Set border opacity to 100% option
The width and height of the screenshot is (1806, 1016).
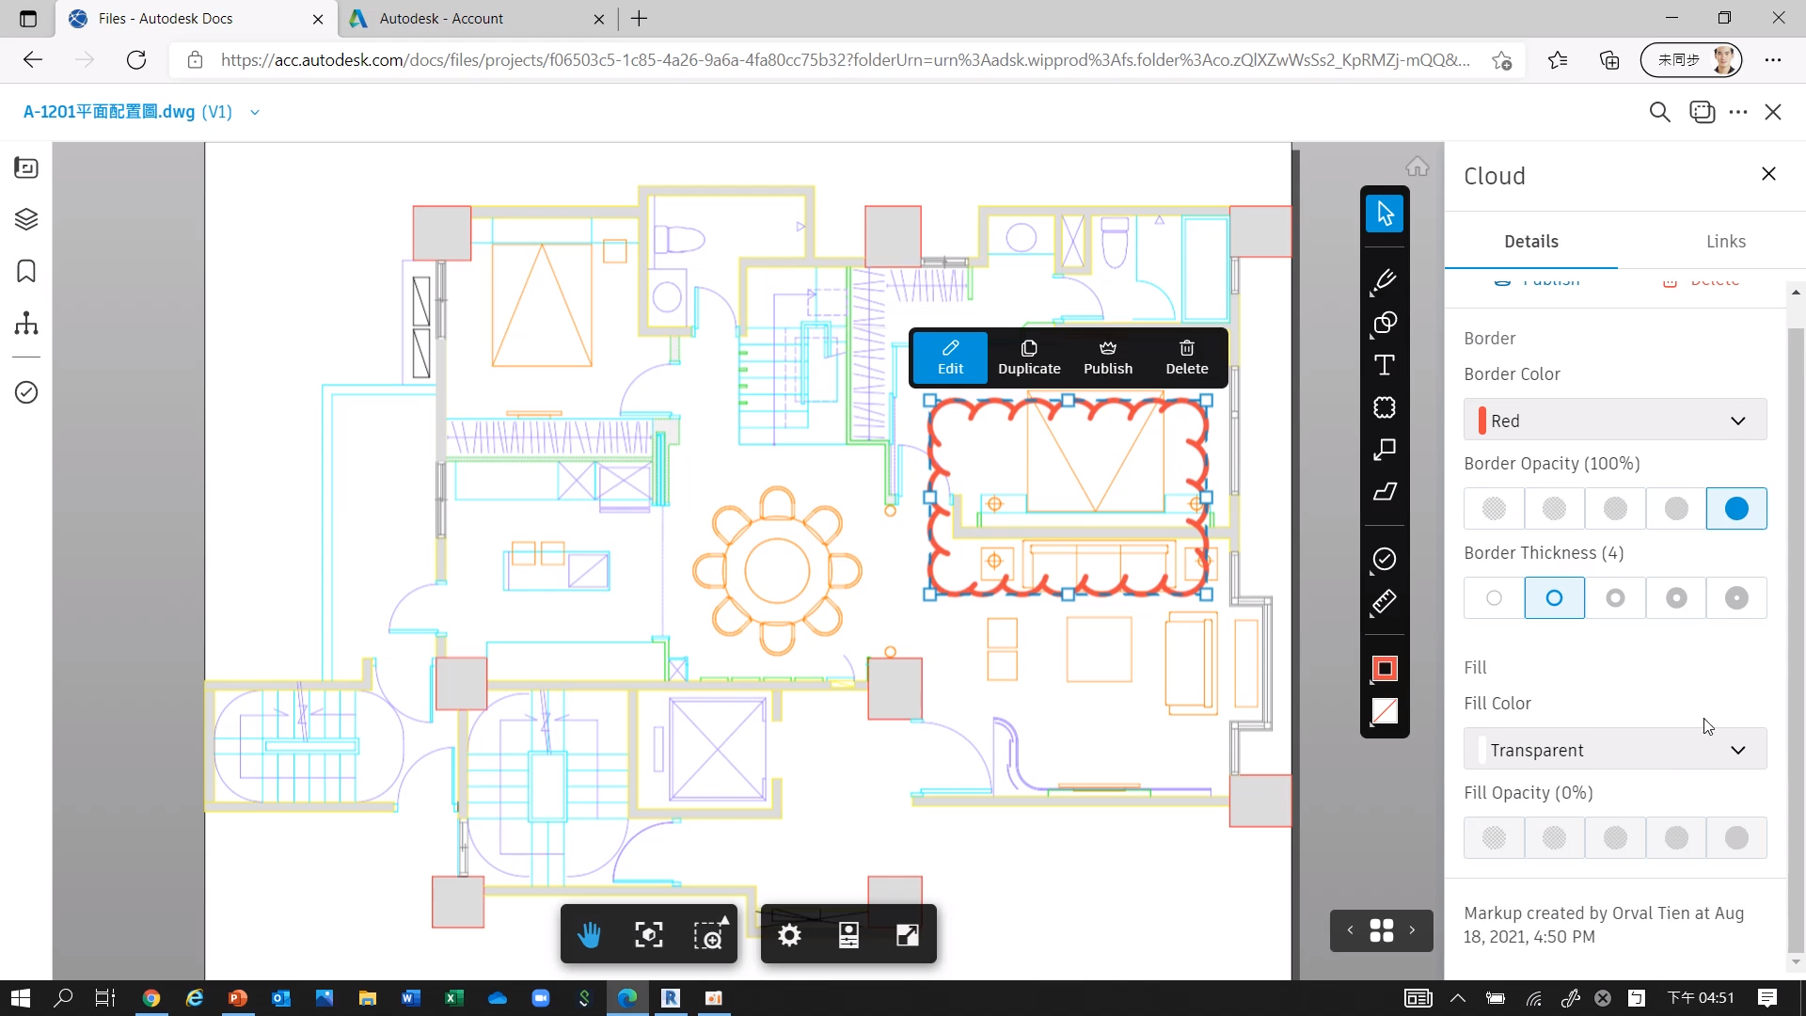pos(1736,509)
